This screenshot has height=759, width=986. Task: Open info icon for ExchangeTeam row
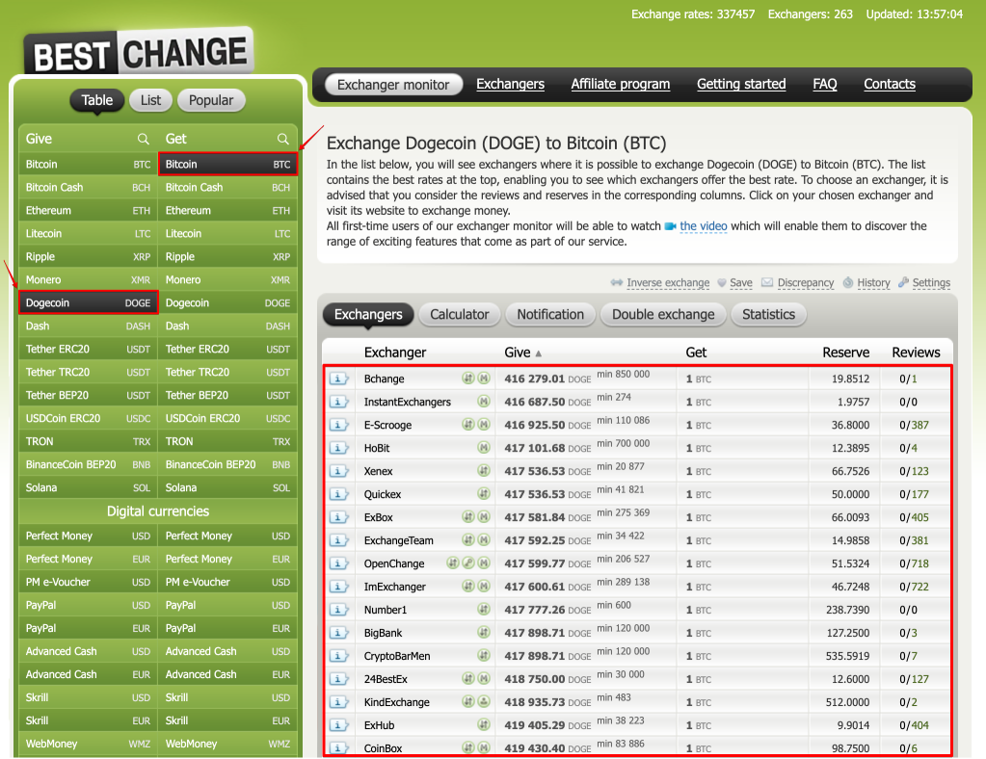(338, 540)
